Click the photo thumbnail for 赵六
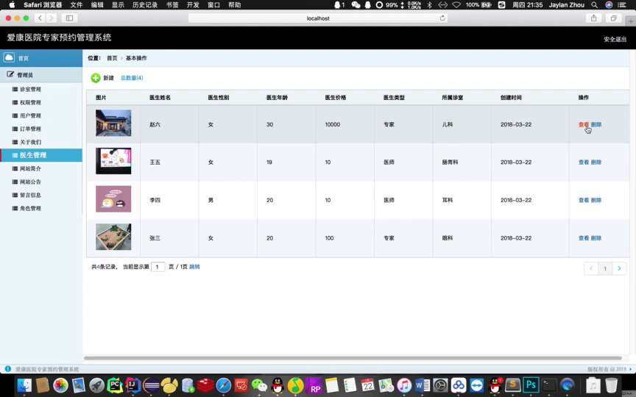 tap(113, 123)
